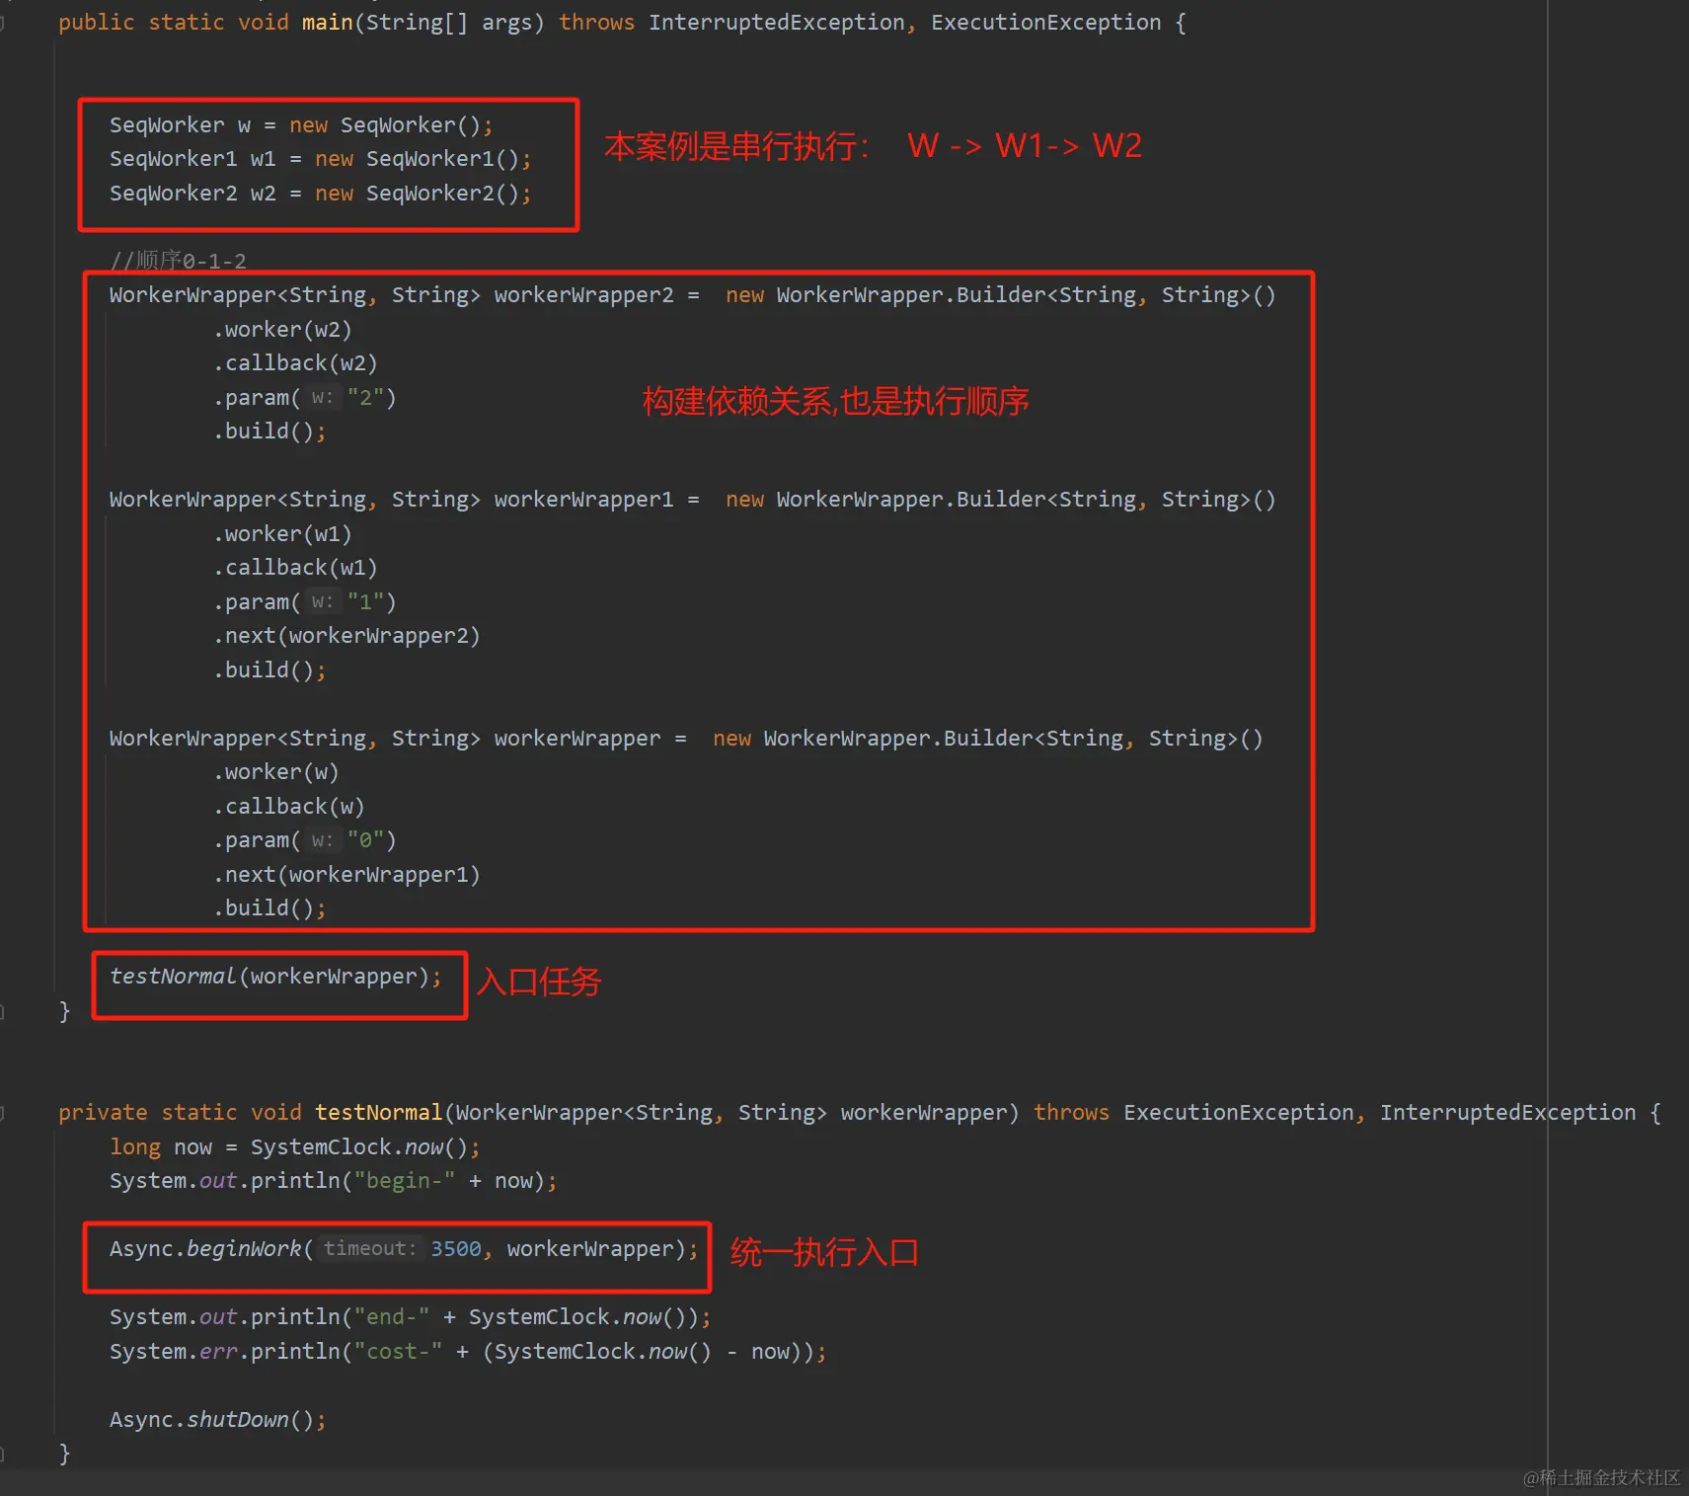Click the .worker(w) call
The image size is (1689, 1496).
click(276, 772)
